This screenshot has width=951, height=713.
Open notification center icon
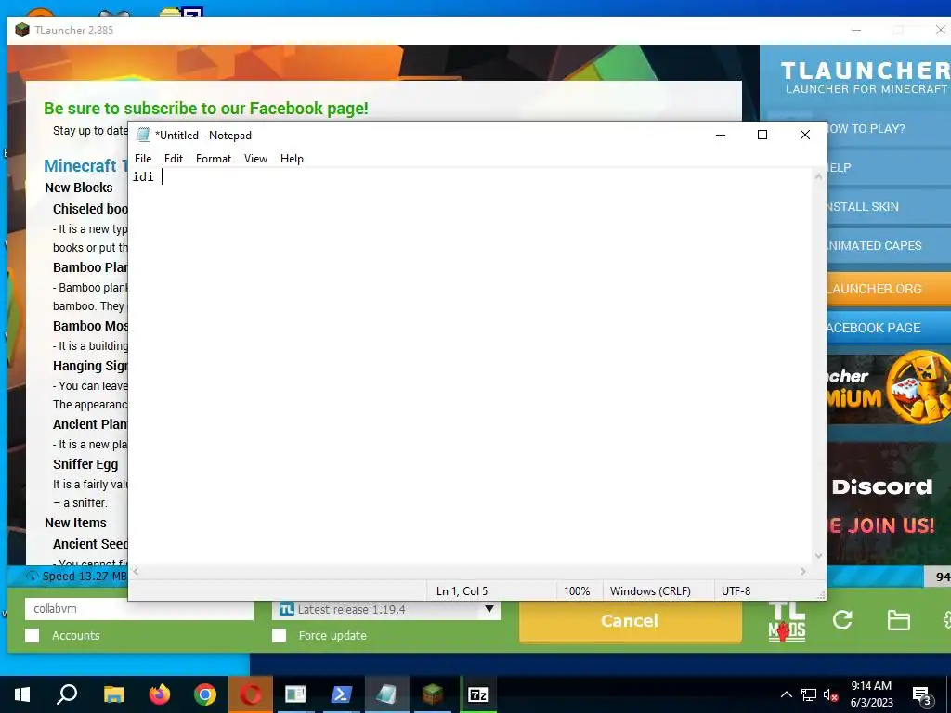(922, 695)
